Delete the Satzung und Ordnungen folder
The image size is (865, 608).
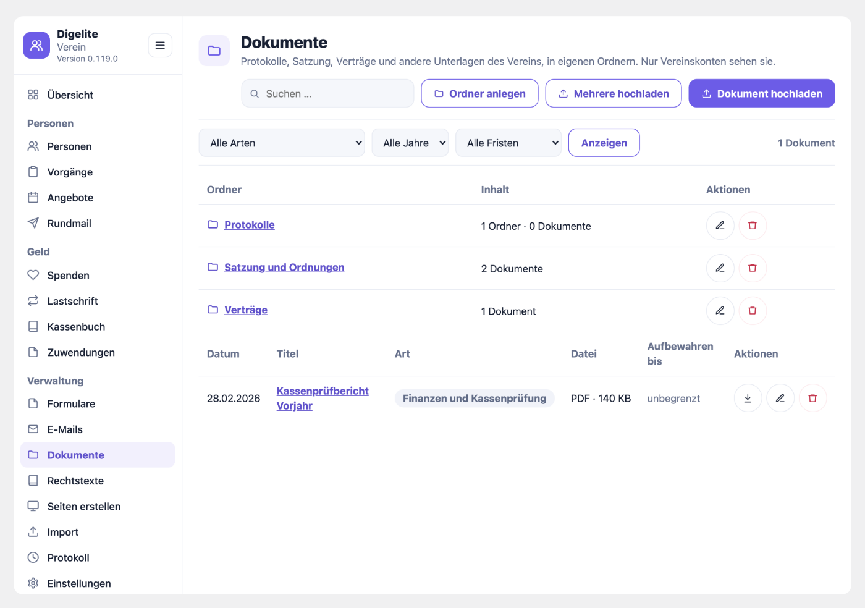point(753,268)
